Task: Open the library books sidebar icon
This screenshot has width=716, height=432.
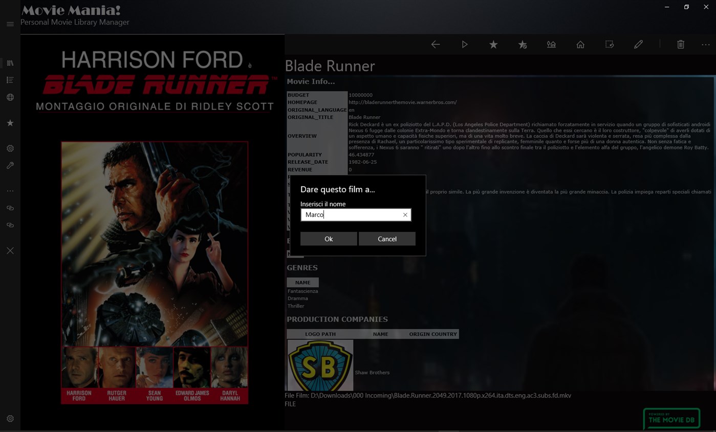Action: click(x=10, y=63)
